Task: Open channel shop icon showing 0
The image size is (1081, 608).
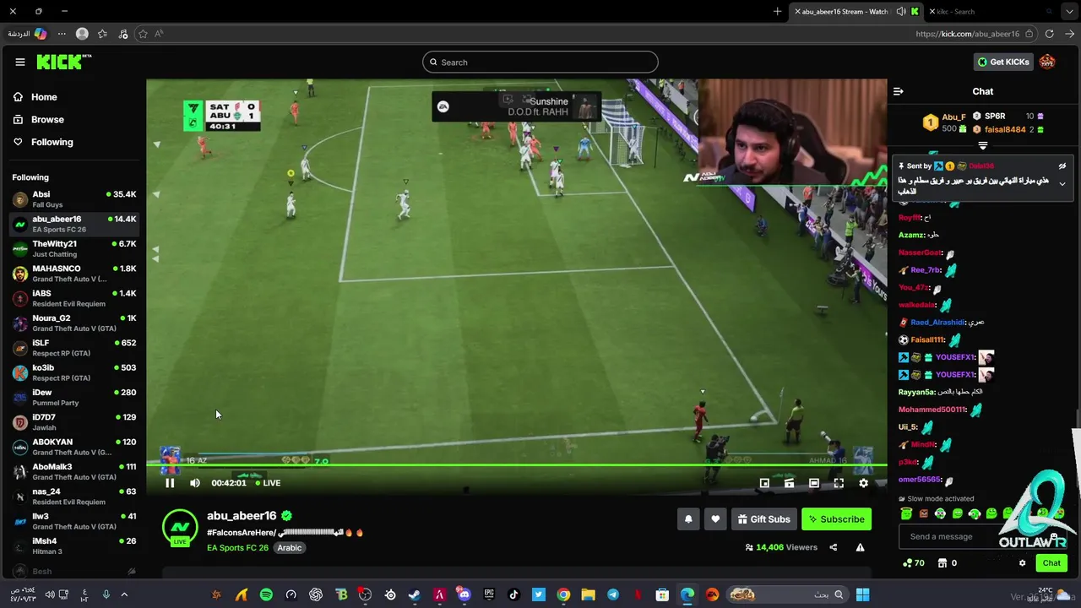Action: click(x=947, y=562)
